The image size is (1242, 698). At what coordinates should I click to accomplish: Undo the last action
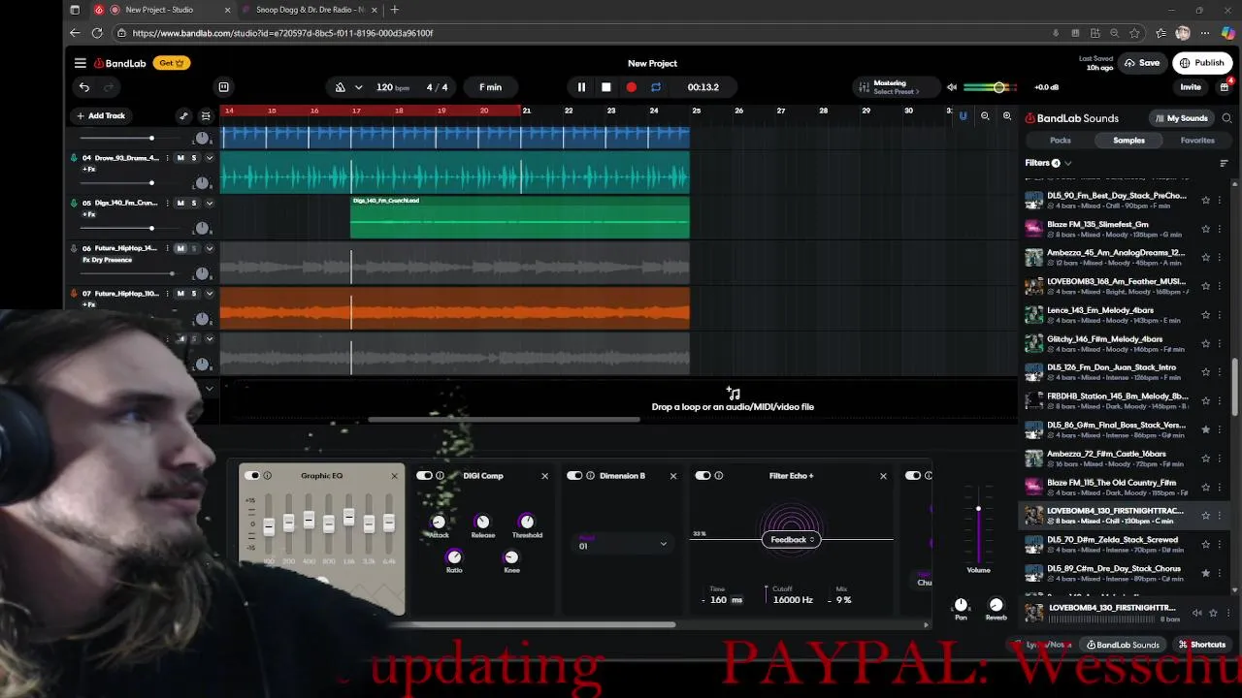point(84,87)
